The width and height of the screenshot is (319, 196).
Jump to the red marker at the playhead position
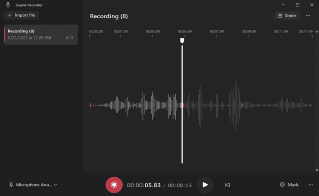pos(183,105)
